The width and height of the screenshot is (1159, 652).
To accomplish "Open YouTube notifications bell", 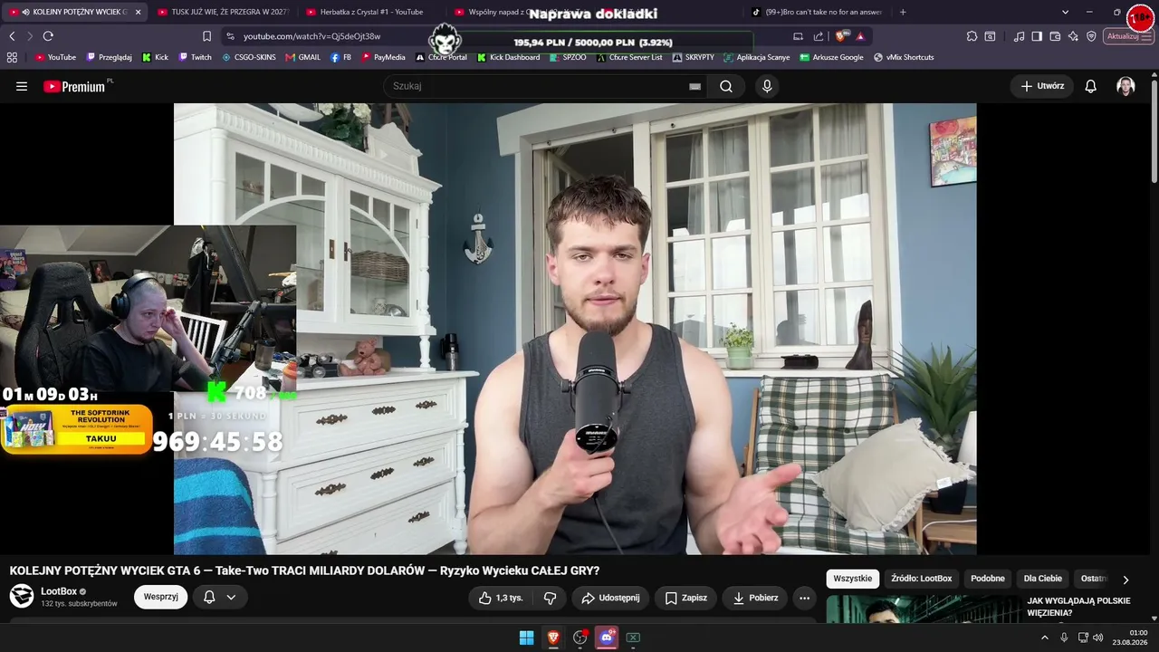I will point(1091,86).
